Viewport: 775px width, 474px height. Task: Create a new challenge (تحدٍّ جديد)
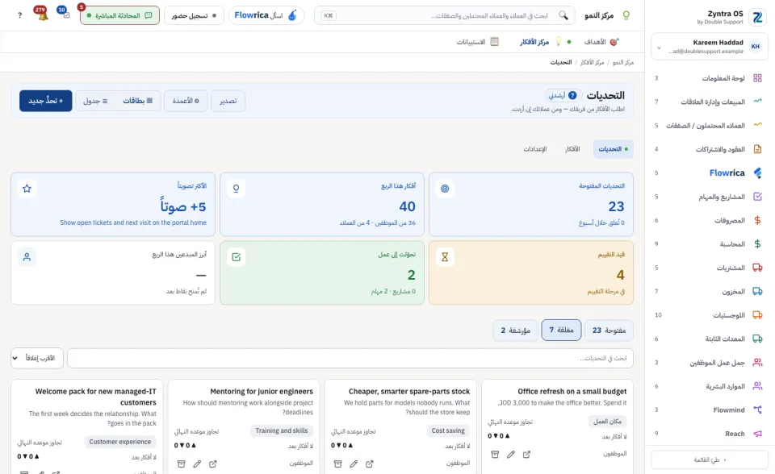point(46,101)
